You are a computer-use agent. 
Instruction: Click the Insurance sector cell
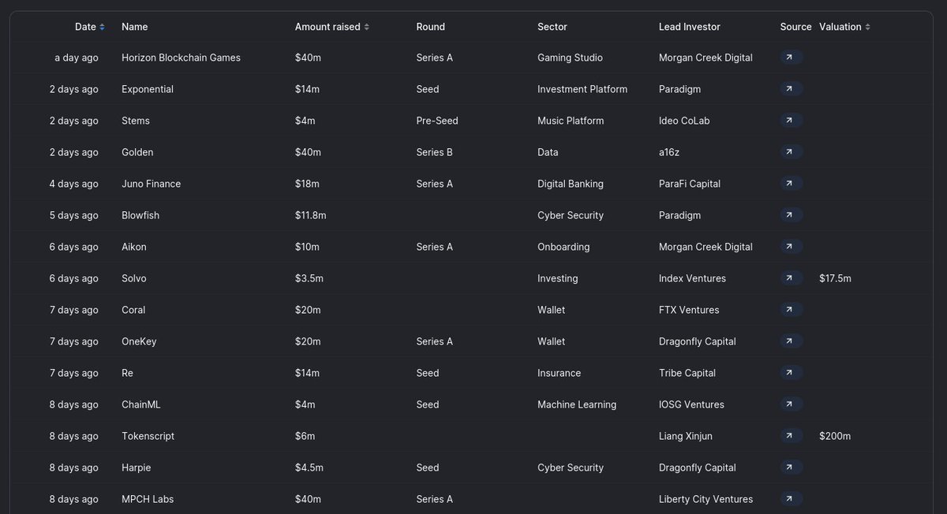click(559, 373)
